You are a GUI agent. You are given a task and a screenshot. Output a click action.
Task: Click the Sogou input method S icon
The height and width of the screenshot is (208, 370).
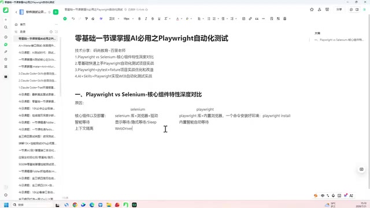(x=316, y=195)
